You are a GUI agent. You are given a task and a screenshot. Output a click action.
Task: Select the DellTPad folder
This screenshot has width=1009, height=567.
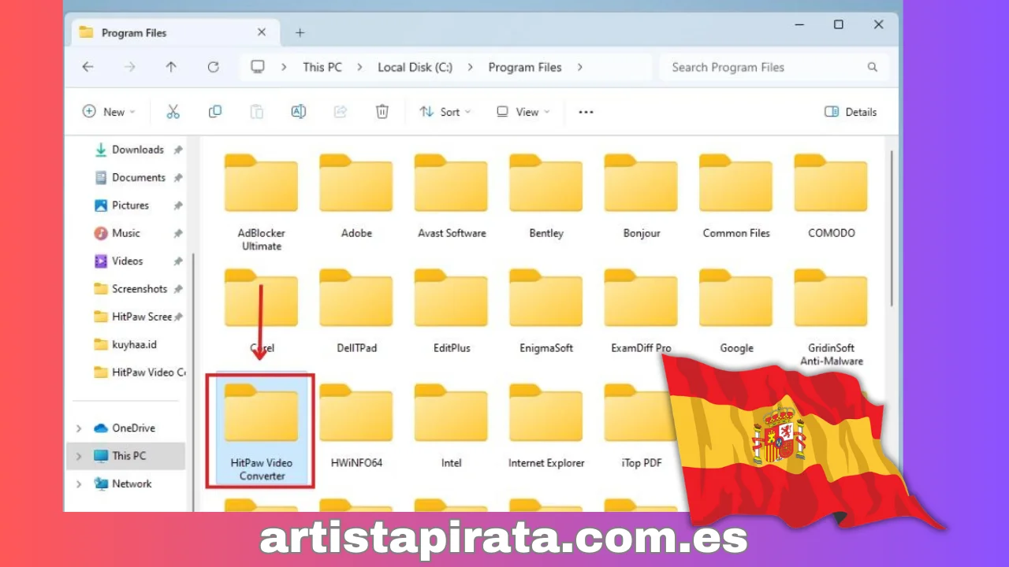pyautogui.click(x=356, y=311)
